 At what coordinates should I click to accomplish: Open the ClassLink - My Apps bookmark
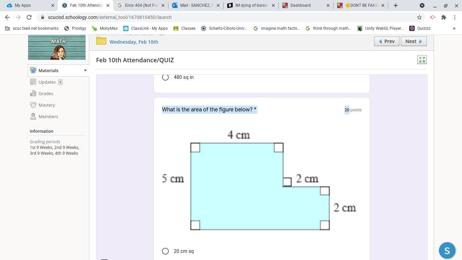pos(145,28)
